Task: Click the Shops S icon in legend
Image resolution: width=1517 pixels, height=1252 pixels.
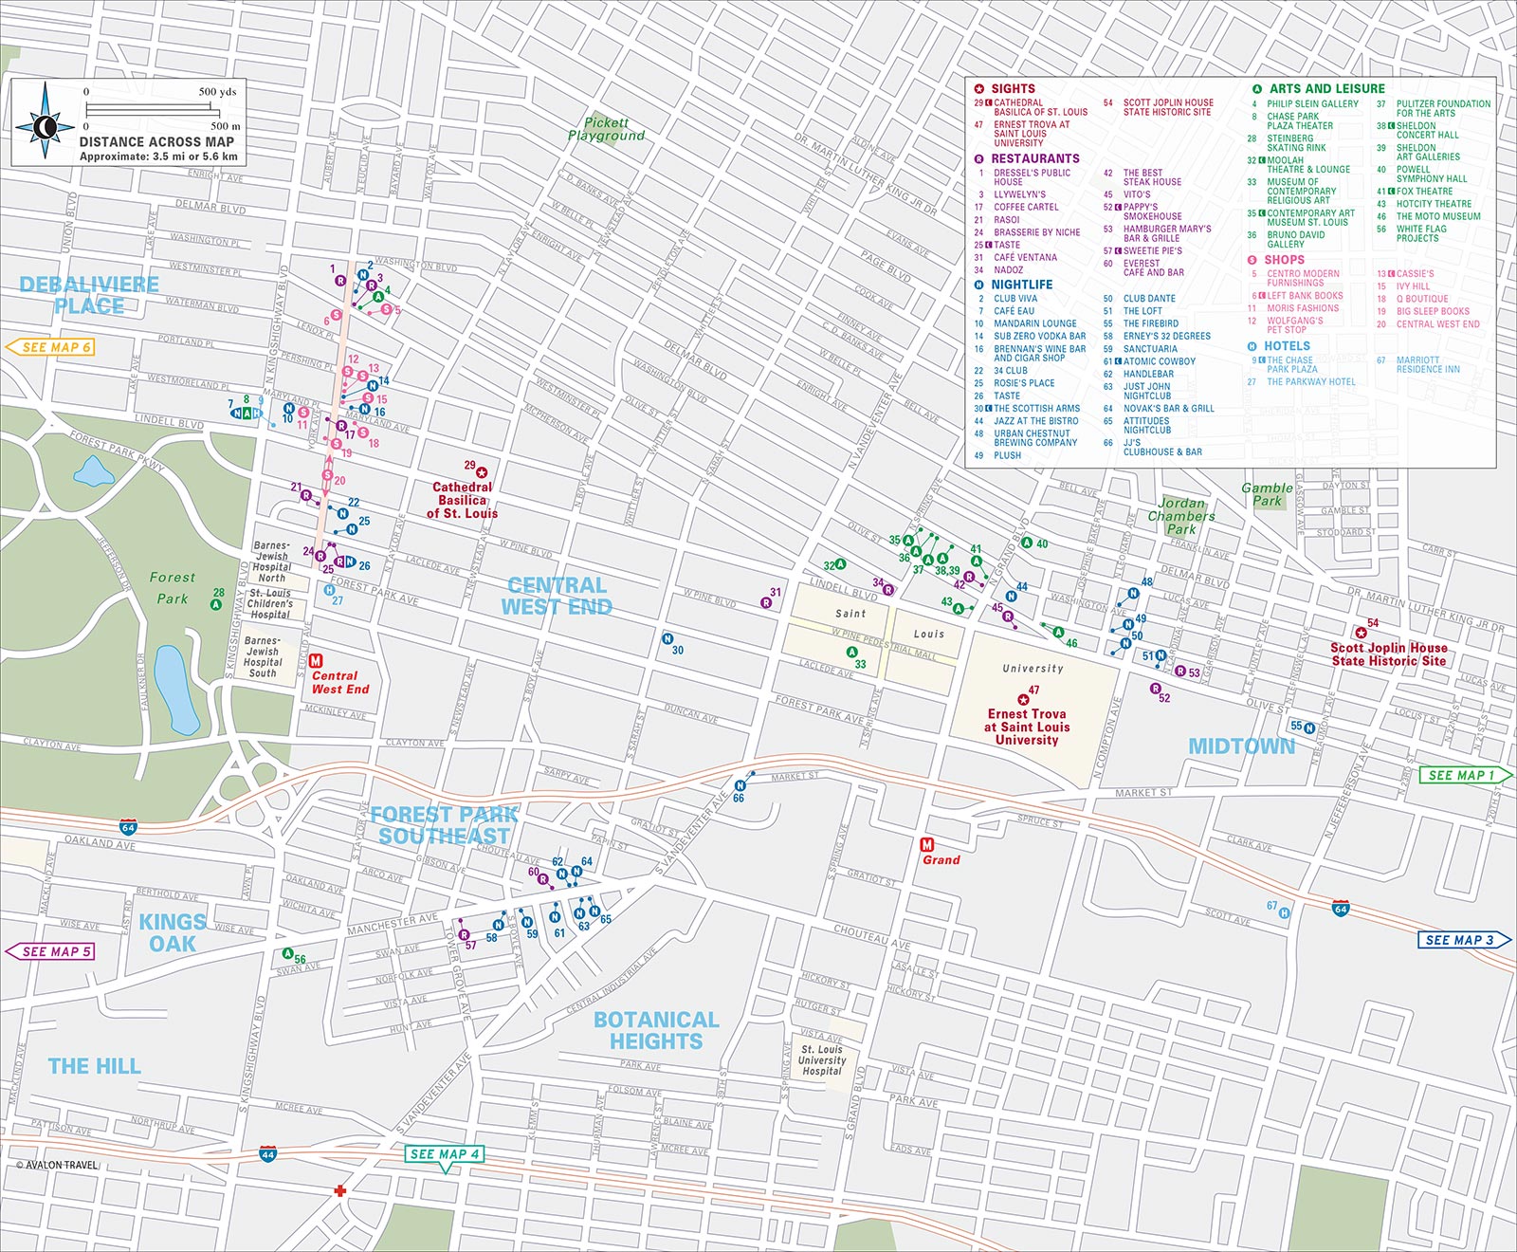Action: (1253, 260)
